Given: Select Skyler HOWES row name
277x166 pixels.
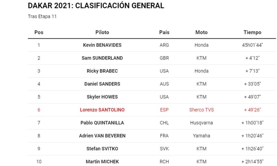Looking at the screenshot, I should [102, 97].
